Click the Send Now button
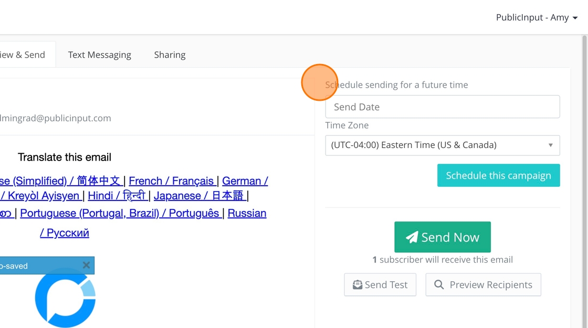588x328 pixels. coord(442,237)
